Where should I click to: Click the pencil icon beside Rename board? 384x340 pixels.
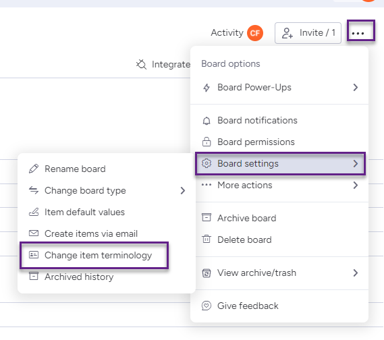coord(34,169)
